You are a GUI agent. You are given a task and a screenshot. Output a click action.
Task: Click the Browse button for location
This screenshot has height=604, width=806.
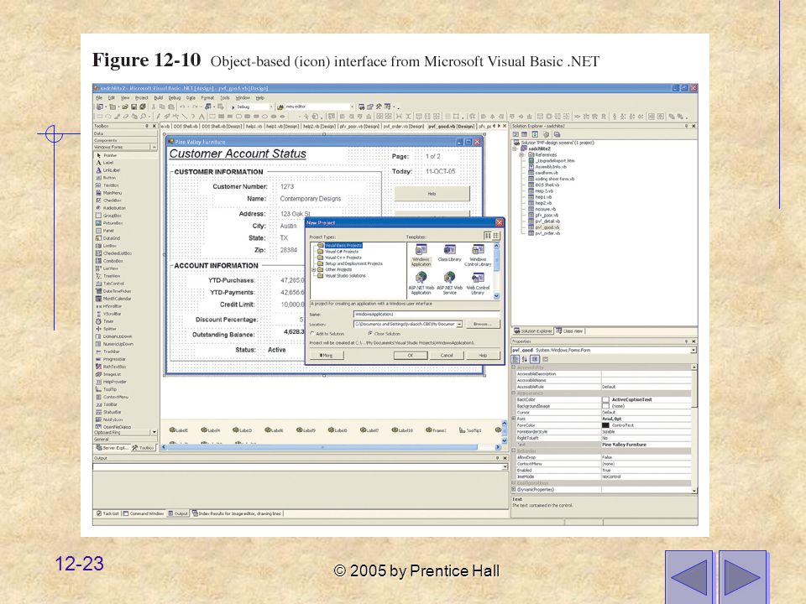[x=483, y=324]
